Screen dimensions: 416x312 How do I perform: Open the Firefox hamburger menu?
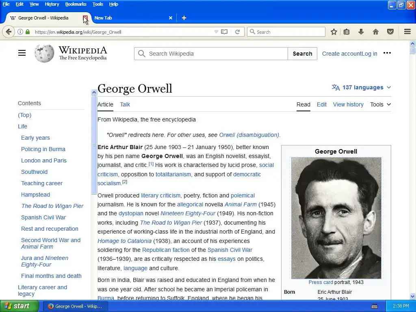click(407, 32)
